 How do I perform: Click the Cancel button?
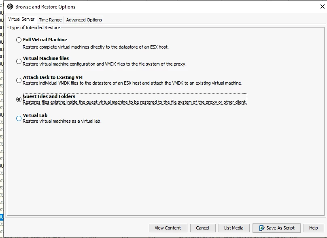[202, 228]
